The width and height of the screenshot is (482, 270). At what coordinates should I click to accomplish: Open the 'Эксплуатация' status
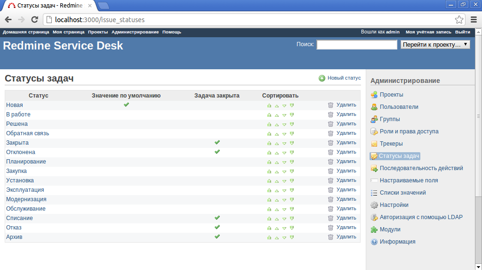[x=25, y=190]
